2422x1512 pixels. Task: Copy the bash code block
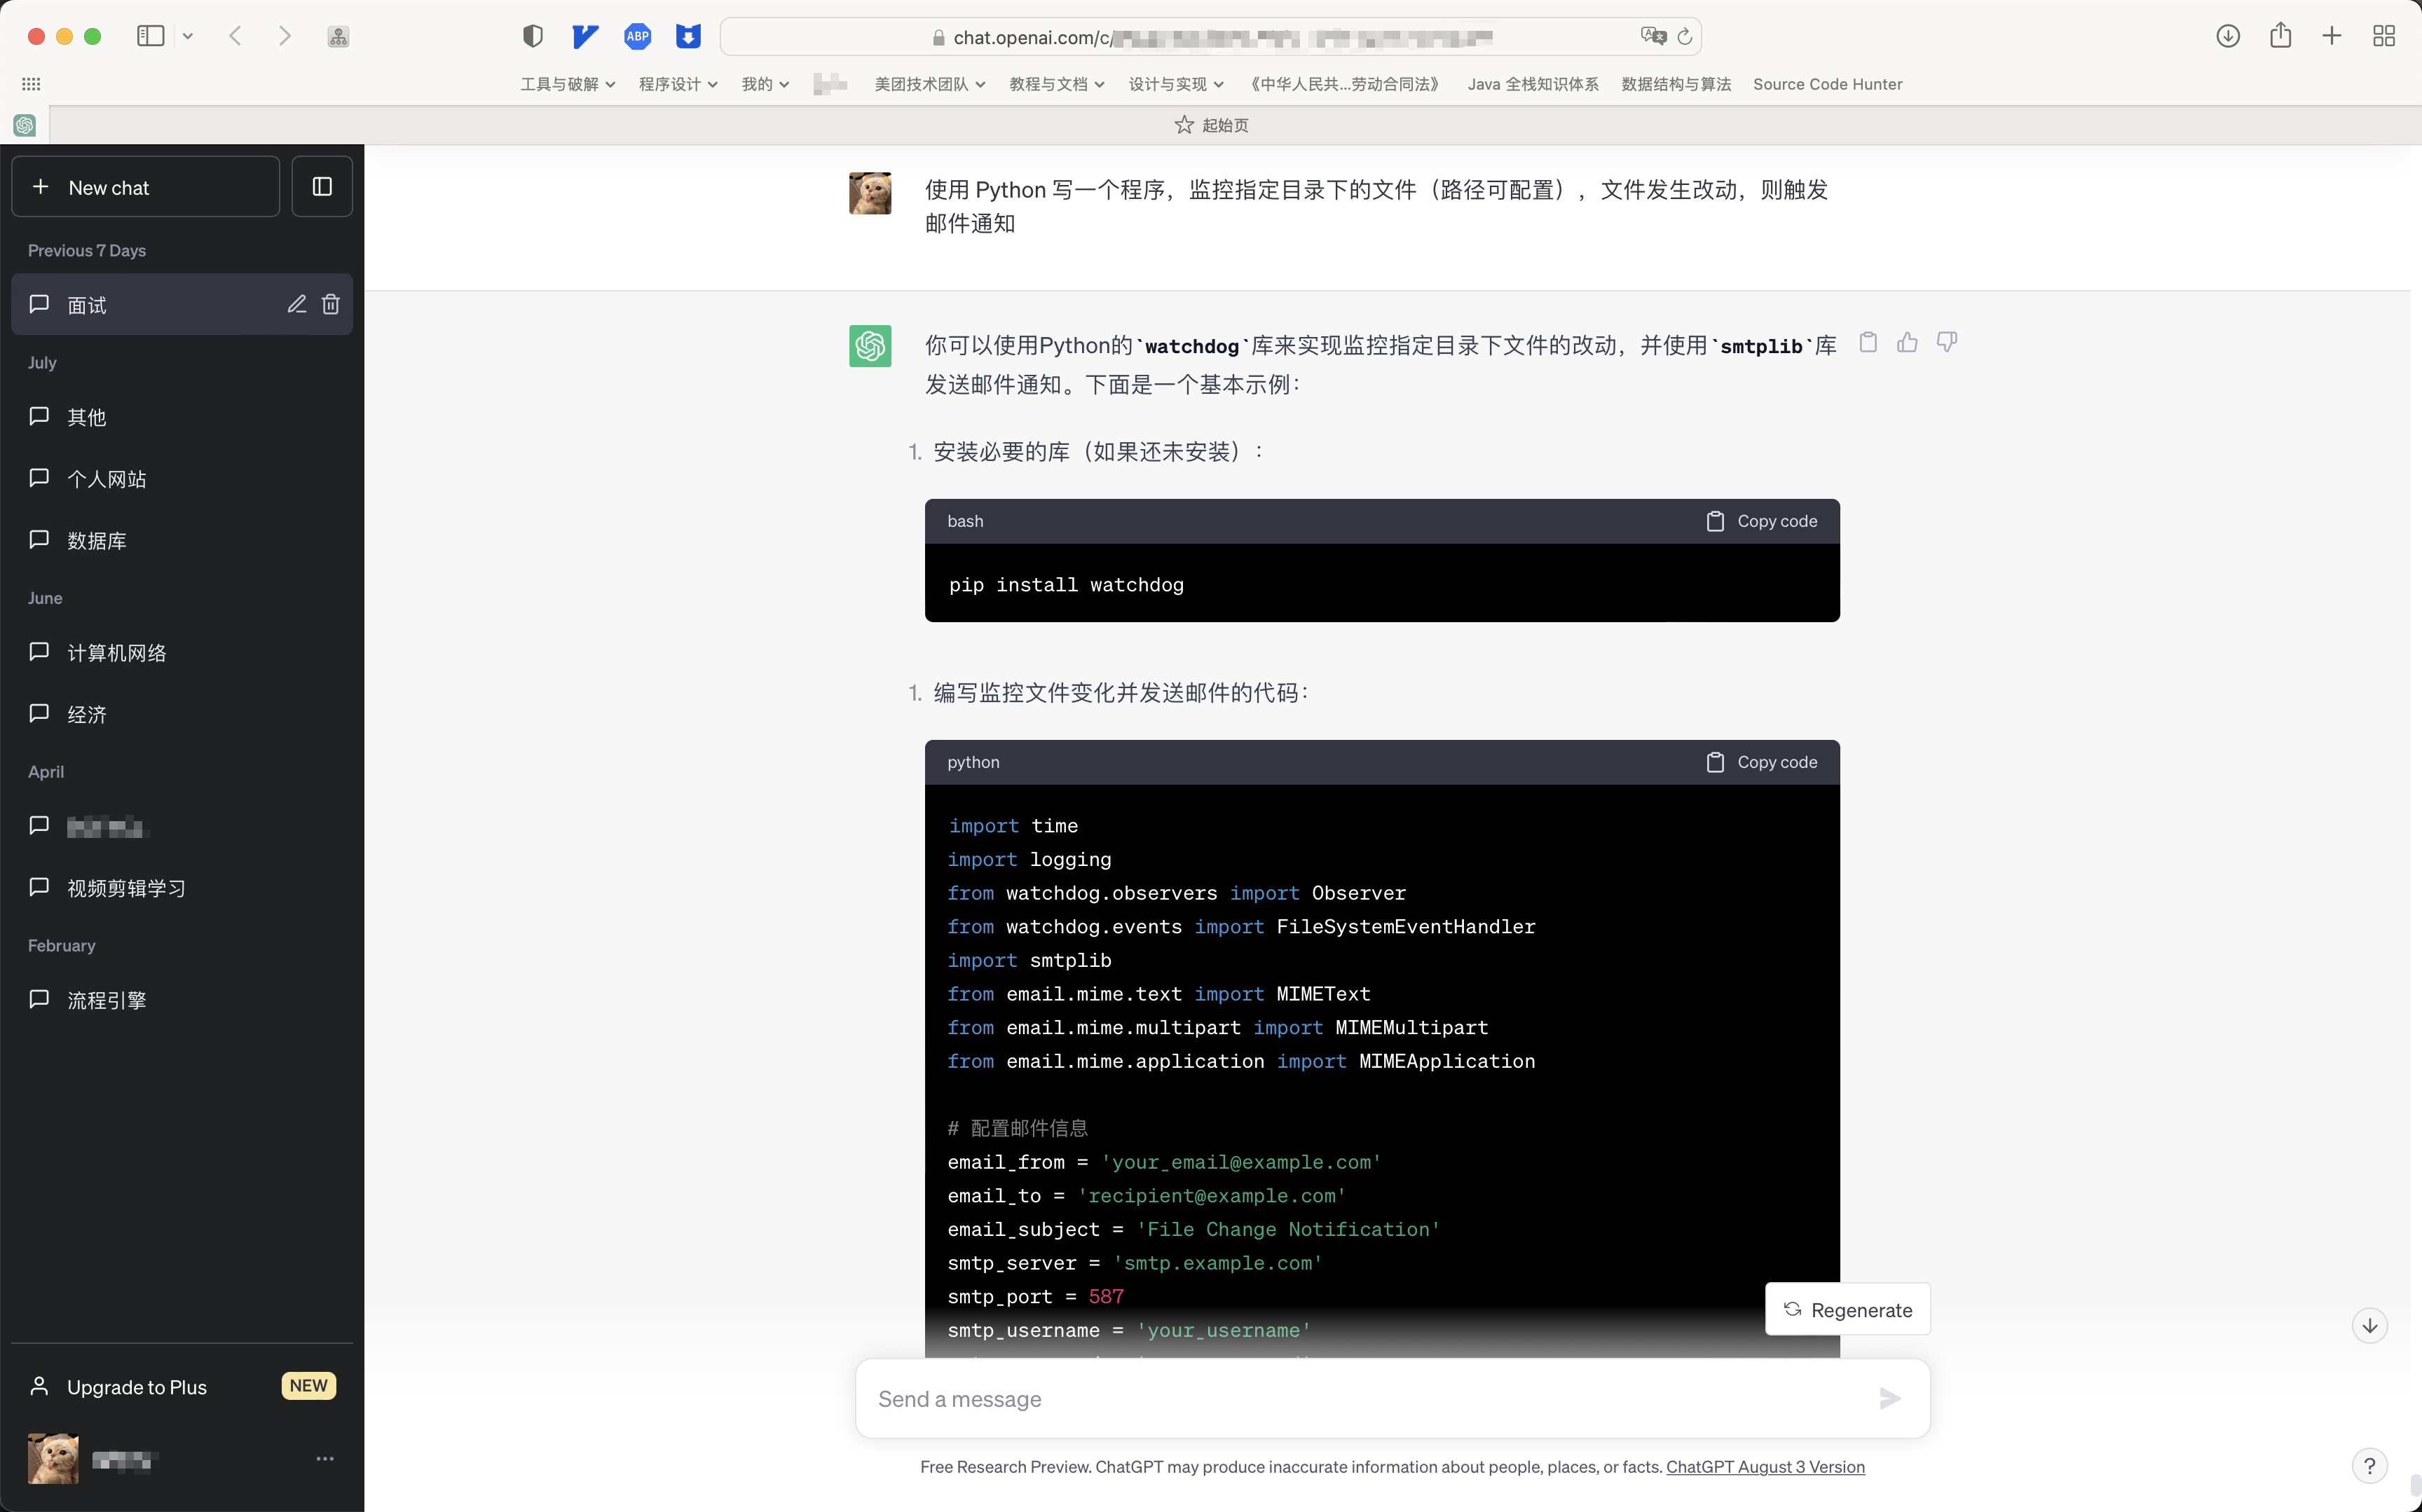[x=1761, y=521]
